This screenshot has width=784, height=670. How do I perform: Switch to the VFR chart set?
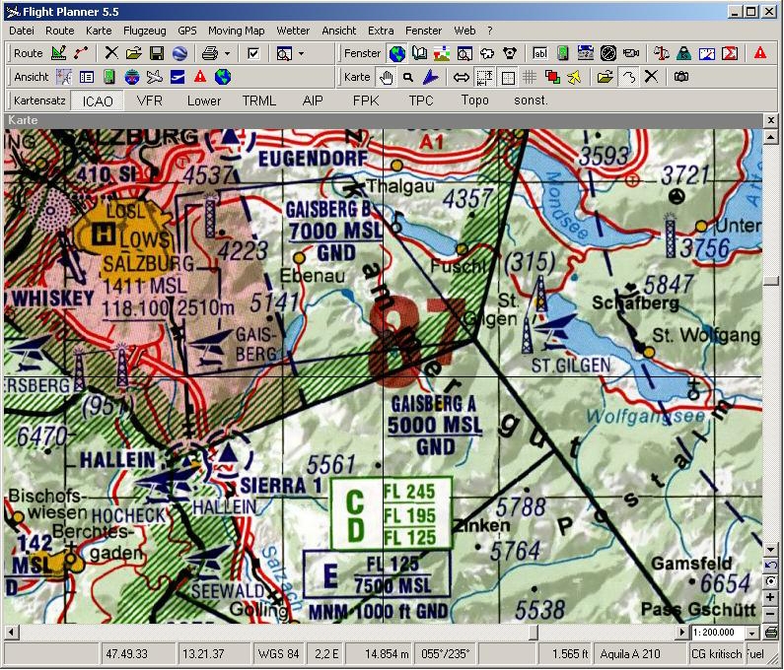(150, 100)
